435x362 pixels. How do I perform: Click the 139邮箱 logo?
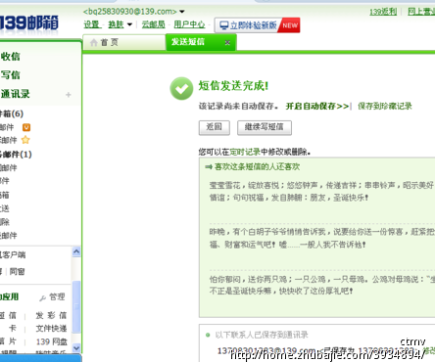pos(28,23)
